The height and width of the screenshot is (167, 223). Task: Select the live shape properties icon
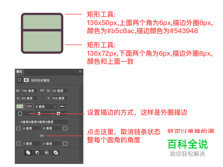(x=20, y=80)
